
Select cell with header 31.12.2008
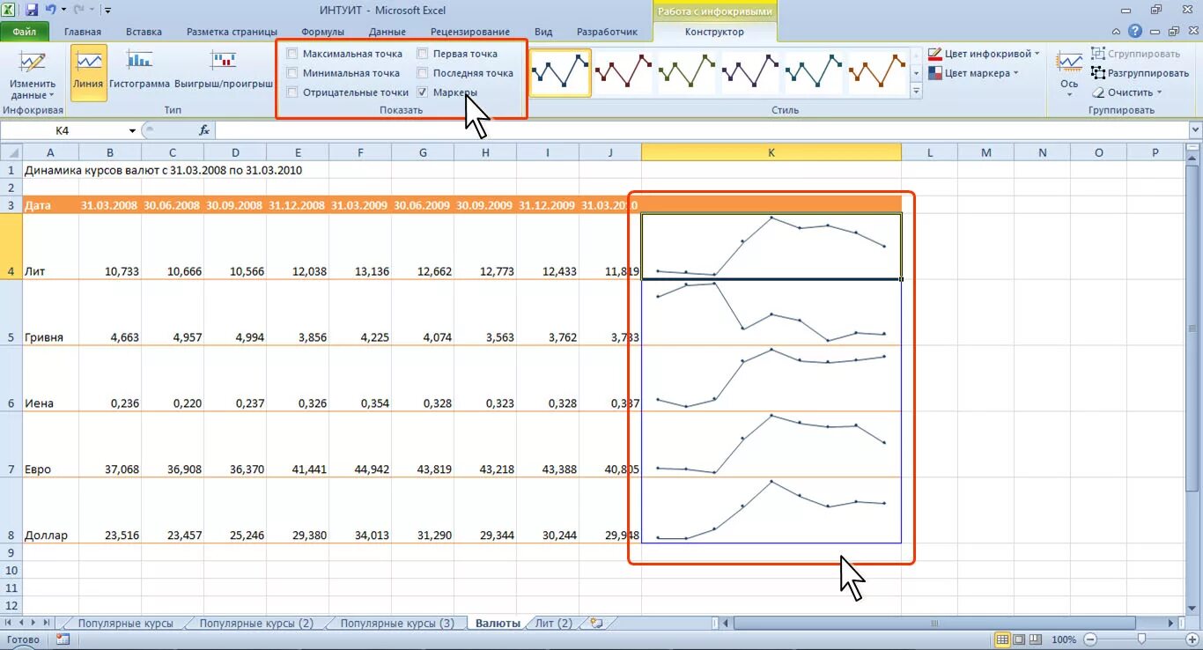coord(298,205)
